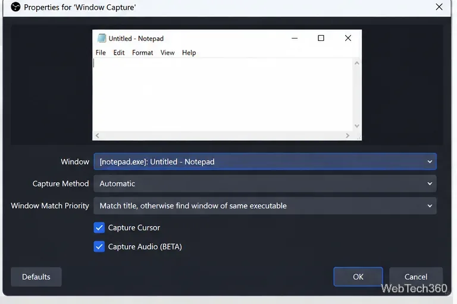
Task: Click the 'Untitled - Notepad' title text
Action: coord(136,39)
